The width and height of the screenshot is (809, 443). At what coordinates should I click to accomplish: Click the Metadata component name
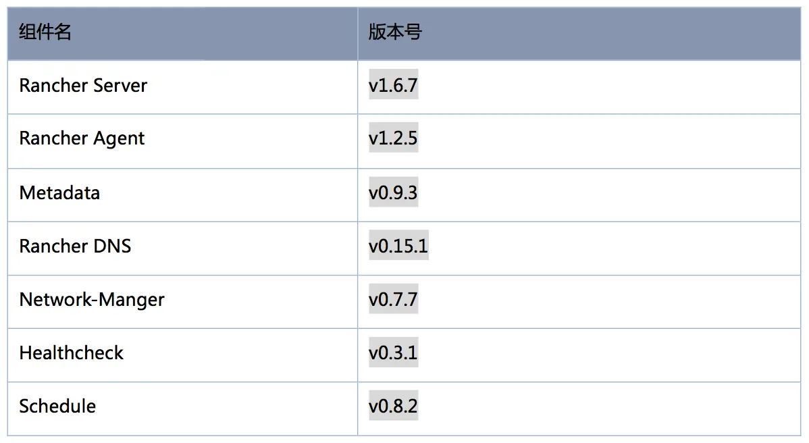pos(59,193)
